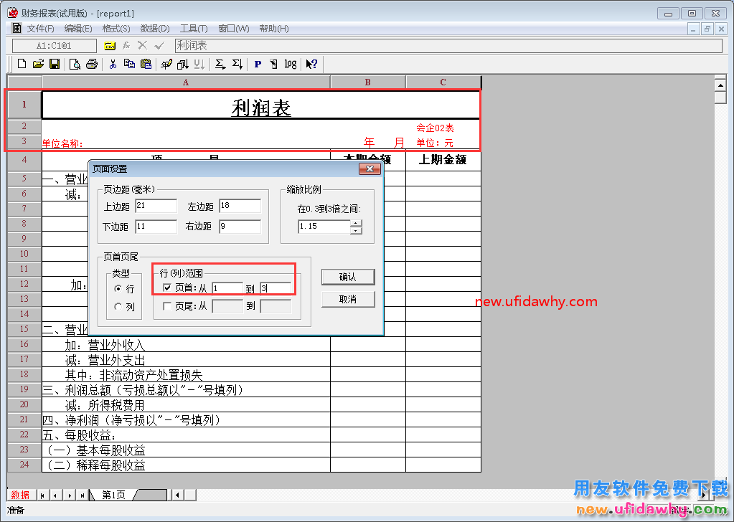The image size is (734, 522).
Task: Edit the 上边距 top margin field
Action: coord(155,207)
